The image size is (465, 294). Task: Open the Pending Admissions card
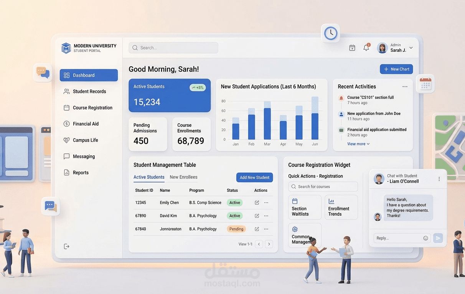click(148, 134)
